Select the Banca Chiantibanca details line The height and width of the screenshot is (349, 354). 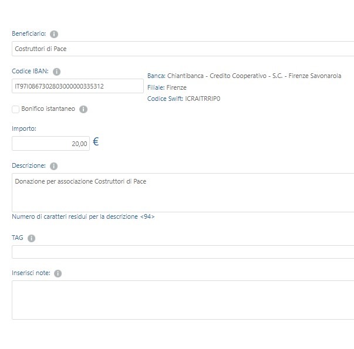(x=244, y=76)
